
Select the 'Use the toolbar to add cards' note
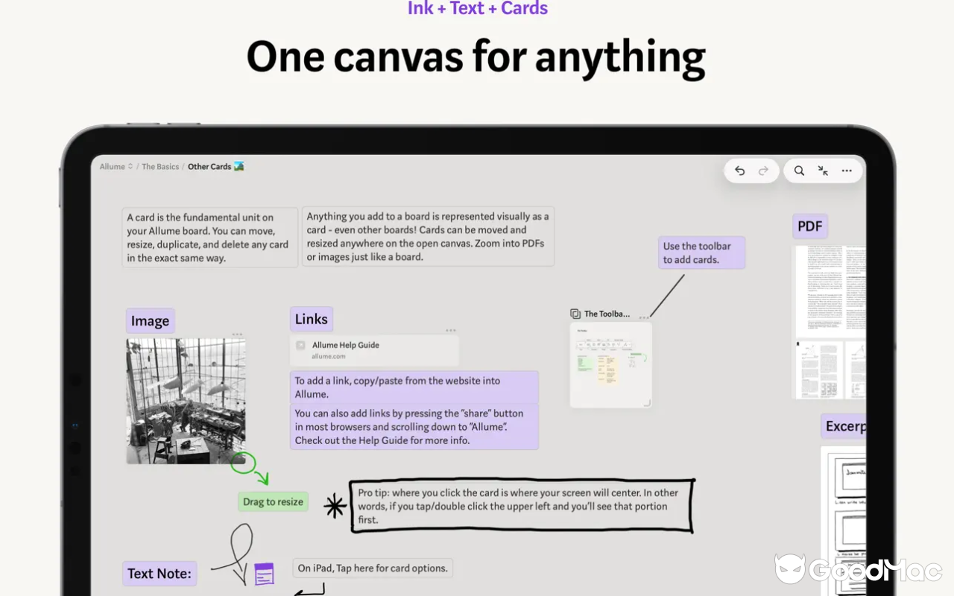pos(702,253)
